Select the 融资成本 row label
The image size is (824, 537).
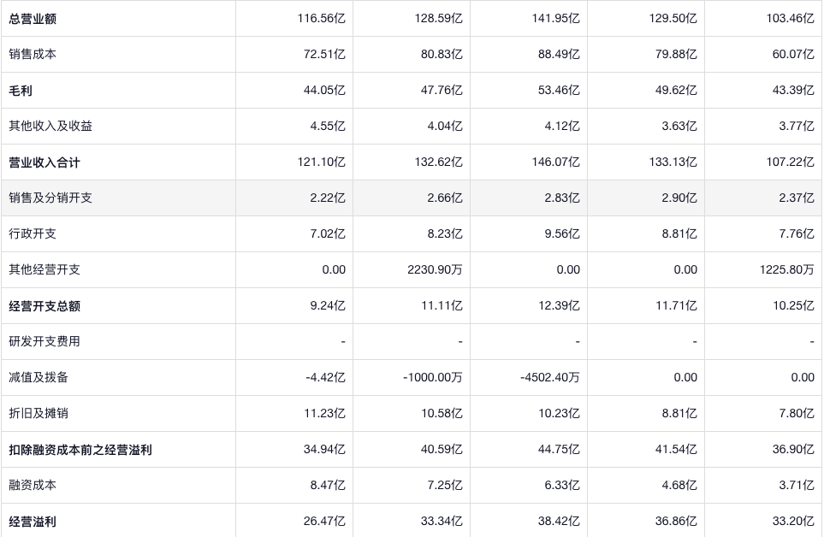tap(33, 485)
